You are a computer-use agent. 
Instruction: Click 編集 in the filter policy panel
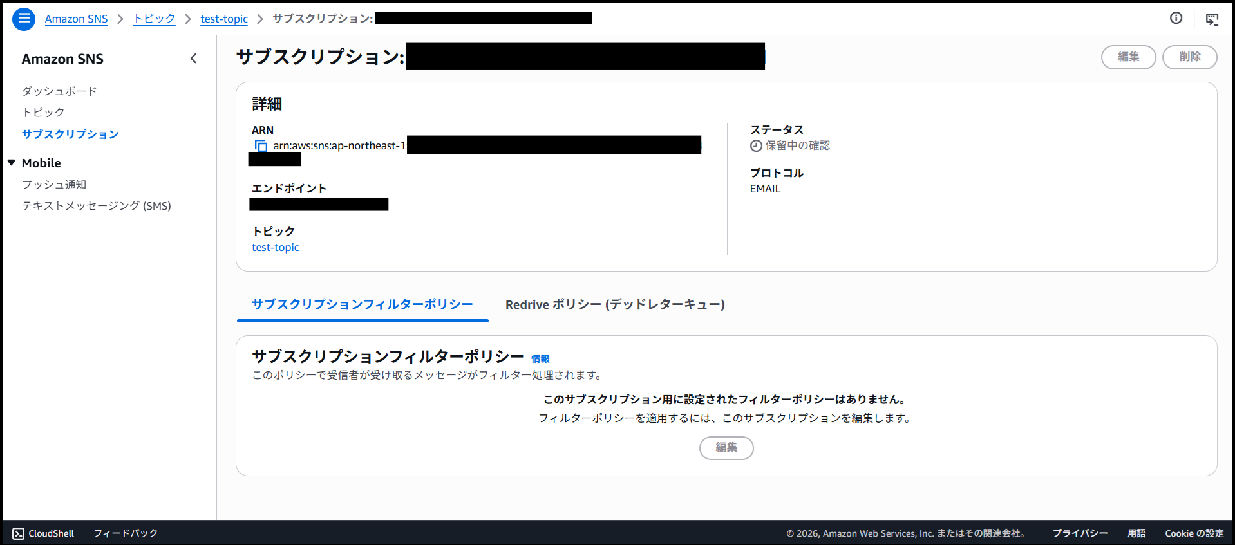(x=726, y=448)
